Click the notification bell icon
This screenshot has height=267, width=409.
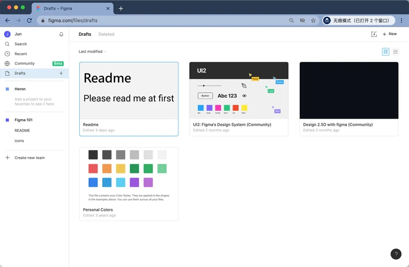tap(61, 34)
